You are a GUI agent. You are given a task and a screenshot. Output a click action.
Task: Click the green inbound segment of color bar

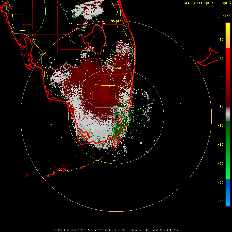(x=228, y=151)
